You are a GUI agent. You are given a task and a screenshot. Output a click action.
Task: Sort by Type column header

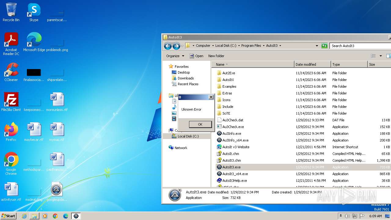tap(349, 64)
